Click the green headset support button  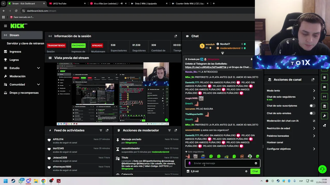tap(322, 169)
